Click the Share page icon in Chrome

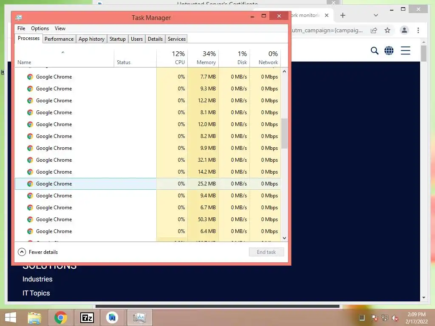[x=374, y=30]
